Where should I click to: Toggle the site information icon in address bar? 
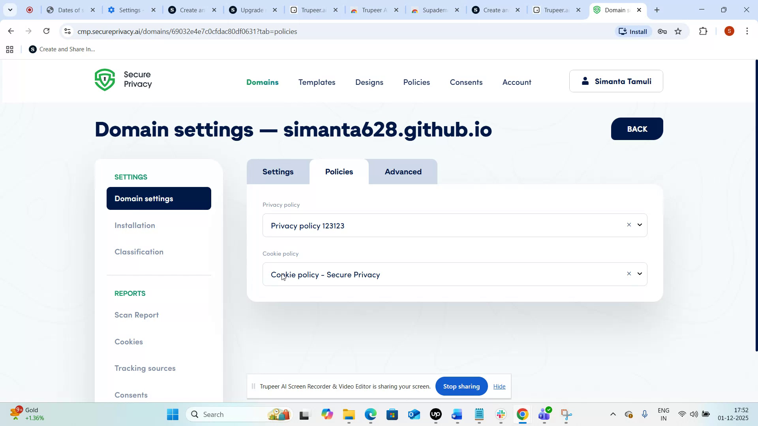click(x=67, y=31)
